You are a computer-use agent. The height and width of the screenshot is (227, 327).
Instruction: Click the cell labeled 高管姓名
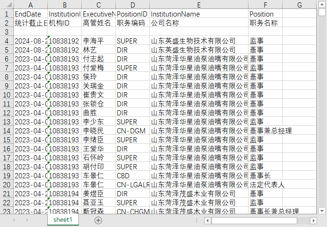coord(98,23)
